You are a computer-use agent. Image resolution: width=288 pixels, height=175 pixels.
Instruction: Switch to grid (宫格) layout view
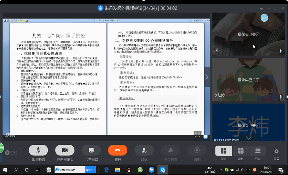point(241,151)
